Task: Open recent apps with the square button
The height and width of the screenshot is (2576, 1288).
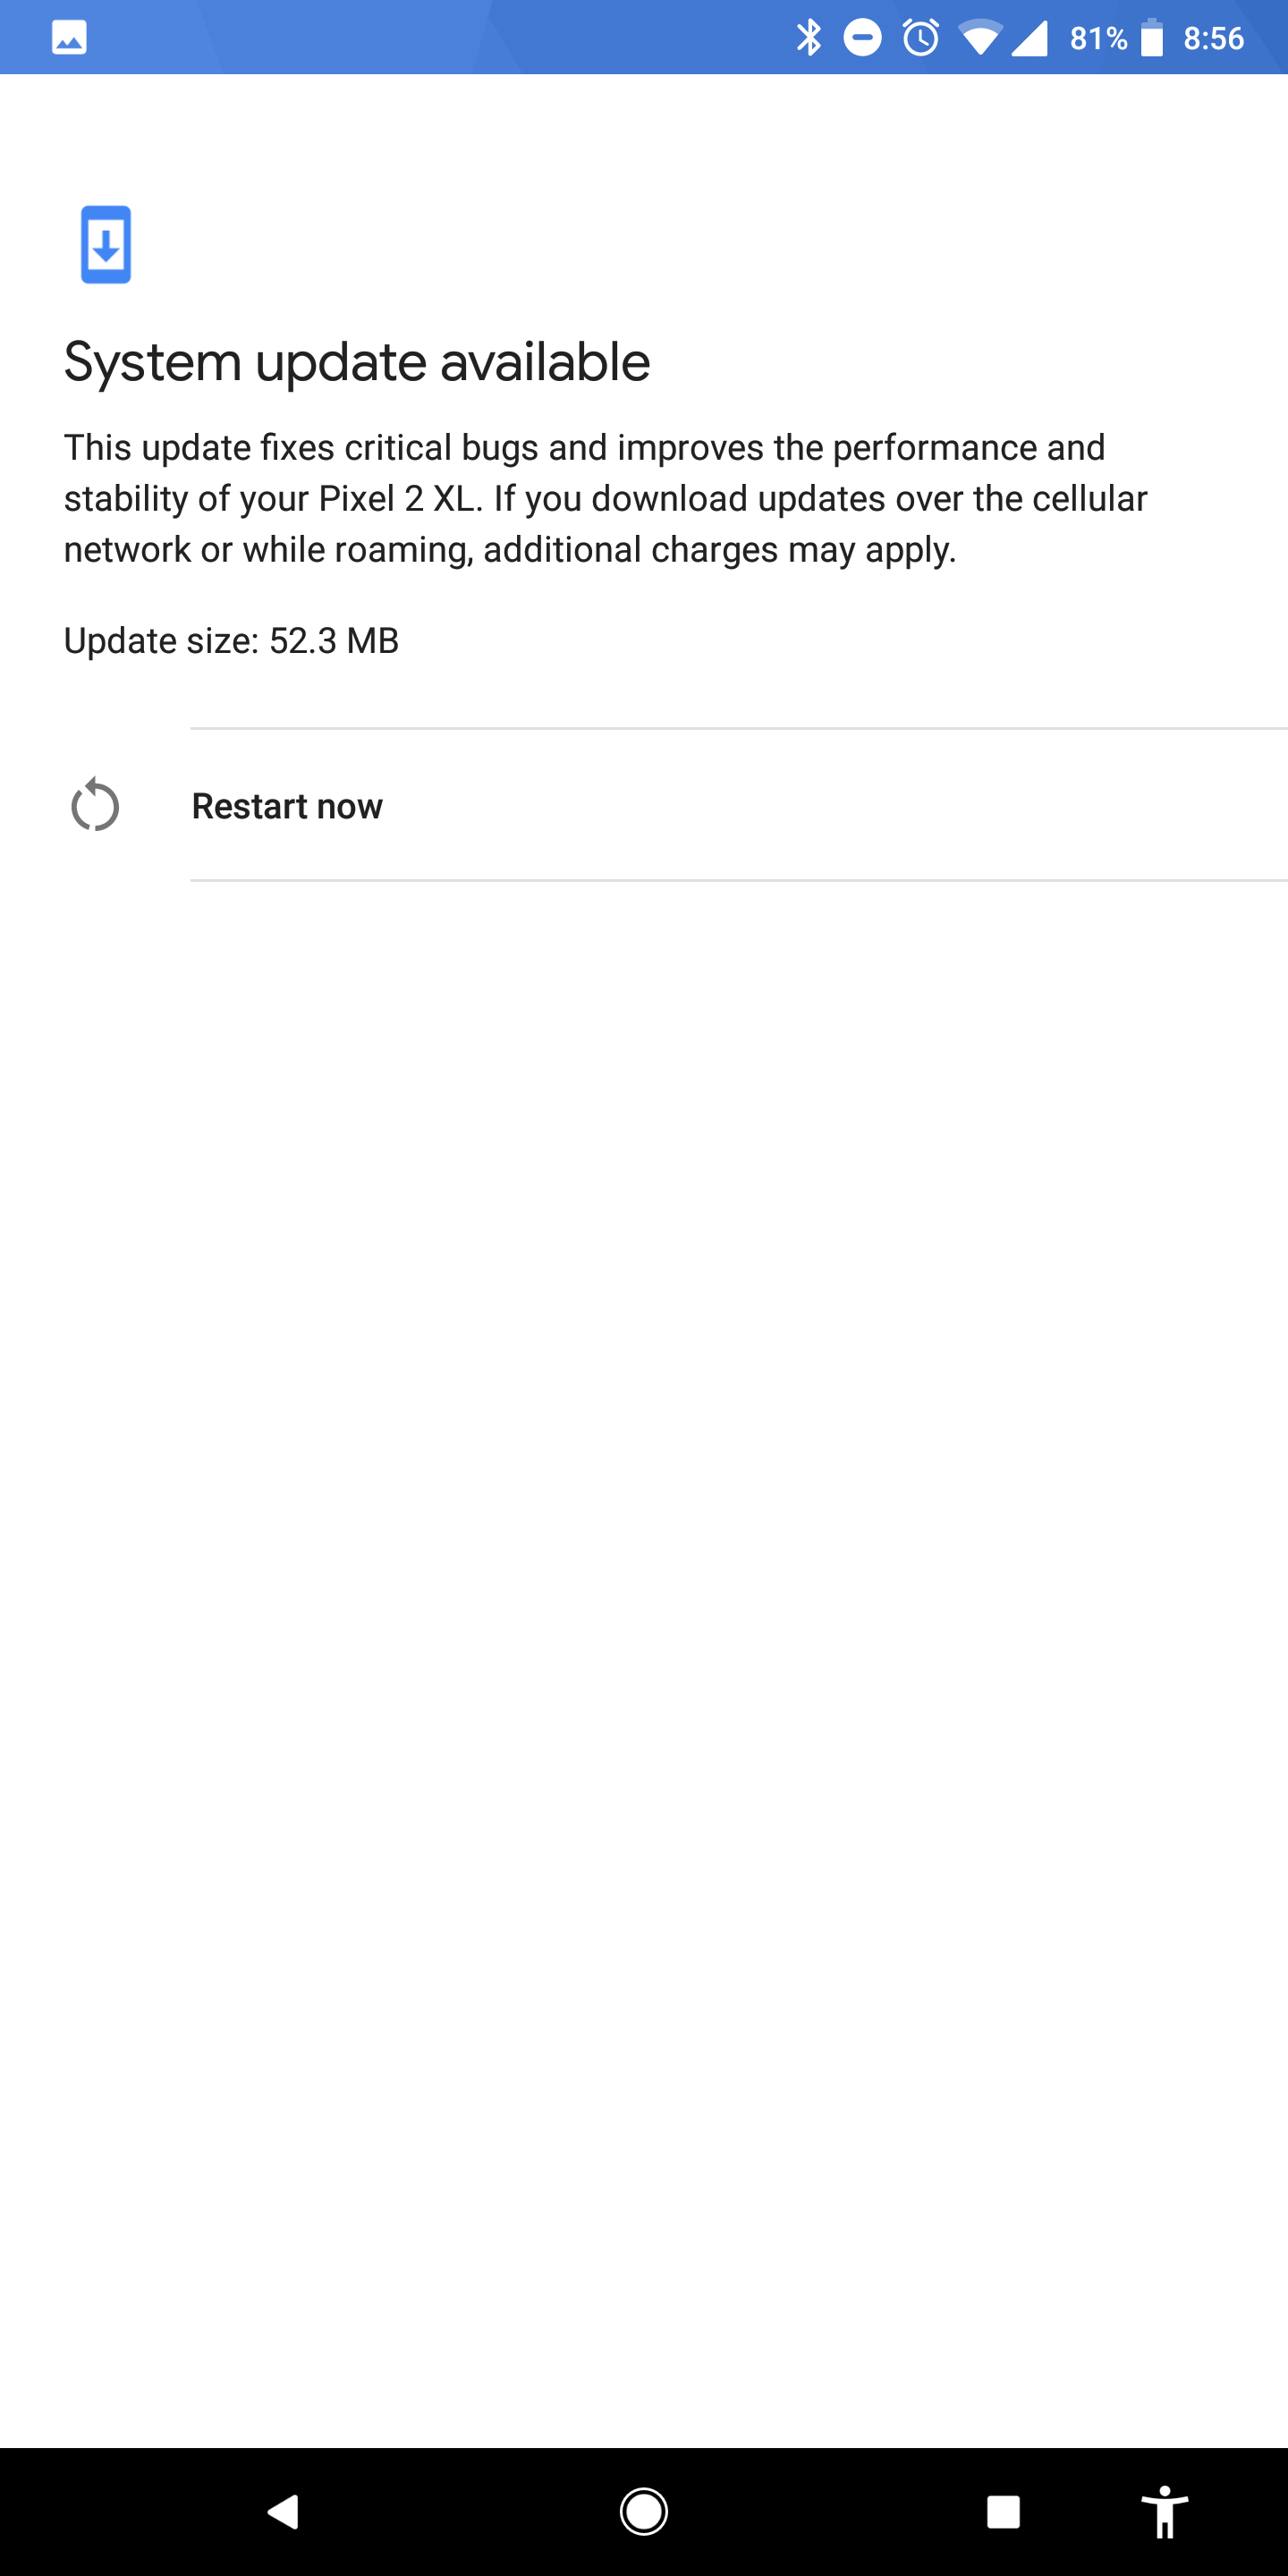Action: [1003, 2511]
